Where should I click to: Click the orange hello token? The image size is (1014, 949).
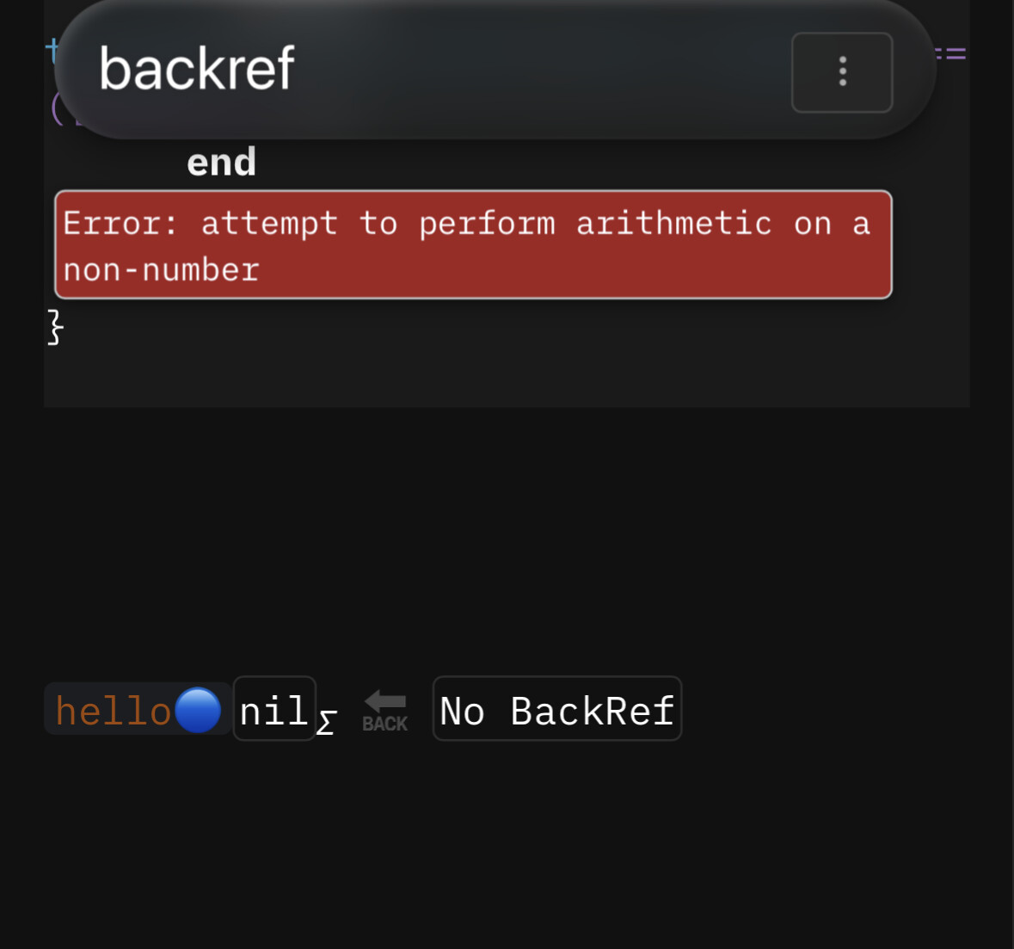[x=114, y=711]
